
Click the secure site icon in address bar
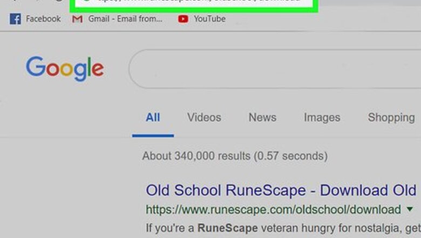click(86, 2)
